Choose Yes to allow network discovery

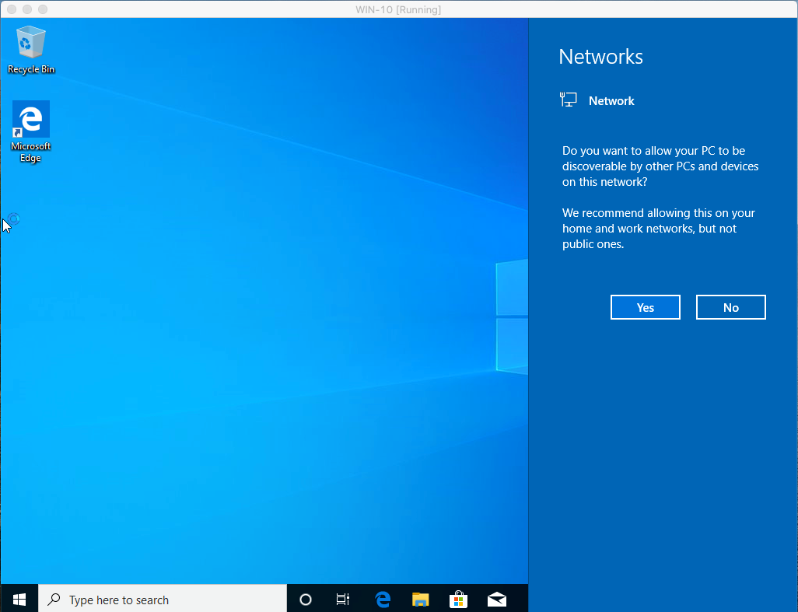646,307
